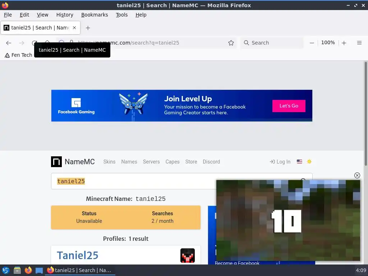Image resolution: width=368 pixels, height=276 pixels.
Task: Zoom out with the minus button
Action: pyautogui.click(x=312, y=43)
